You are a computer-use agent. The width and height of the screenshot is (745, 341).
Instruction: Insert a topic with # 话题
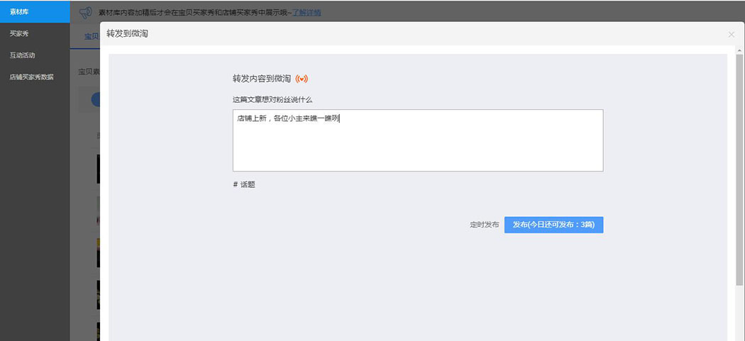pyautogui.click(x=244, y=184)
